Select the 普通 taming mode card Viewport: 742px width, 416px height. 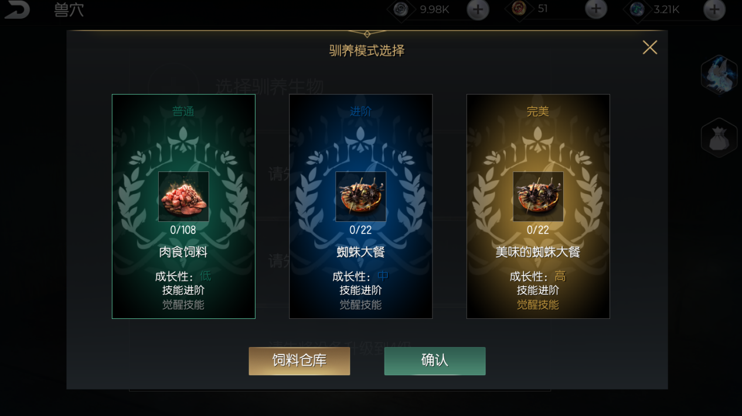tap(183, 207)
